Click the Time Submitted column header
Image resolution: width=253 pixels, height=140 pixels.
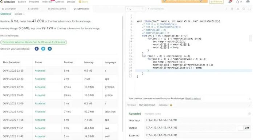point(12,62)
